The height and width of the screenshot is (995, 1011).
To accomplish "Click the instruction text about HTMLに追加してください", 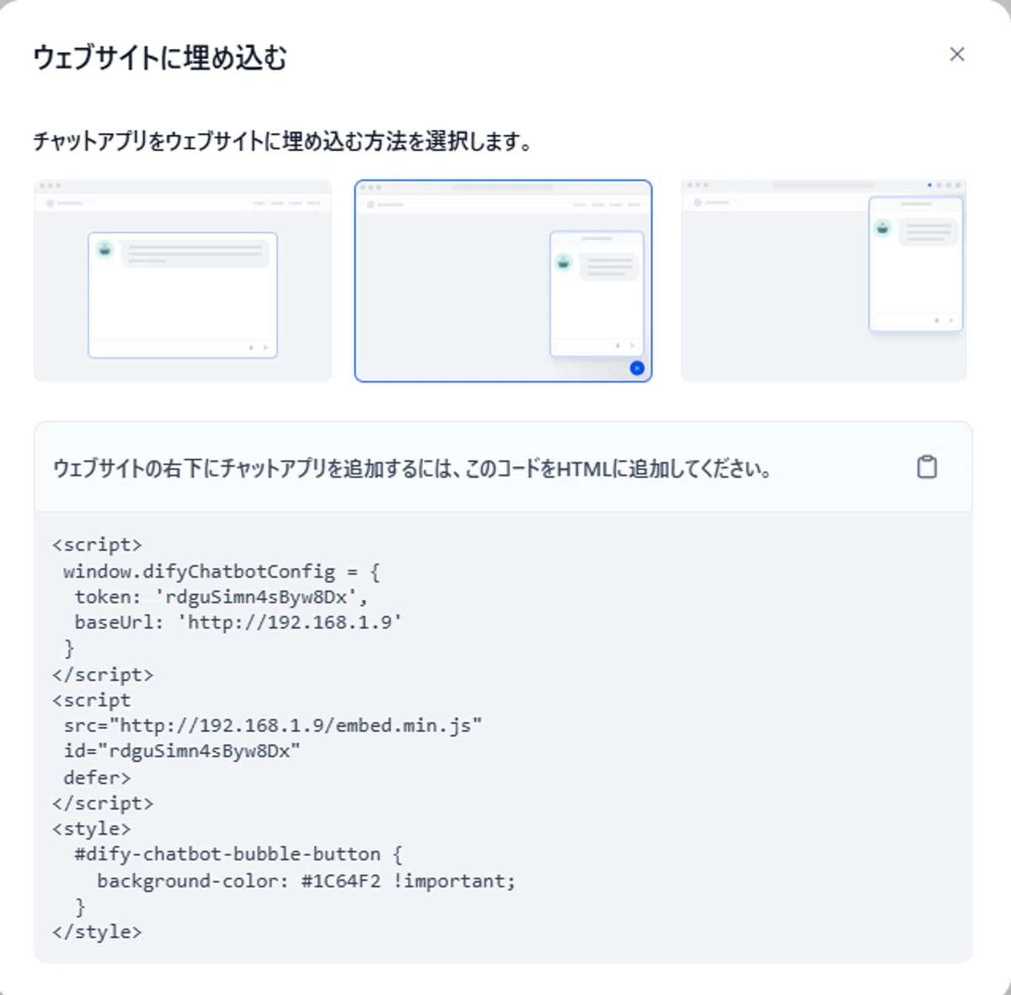I will point(413,468).
